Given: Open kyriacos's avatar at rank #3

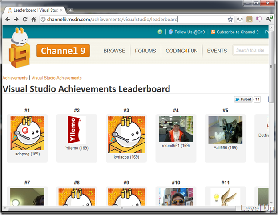Looking at the screenshot, I should [x=126, y=135].
